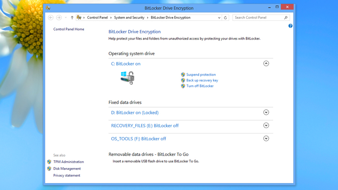Open TPM Administration link
This screenshot has height=190, width=338.
[x=68, y=162]
